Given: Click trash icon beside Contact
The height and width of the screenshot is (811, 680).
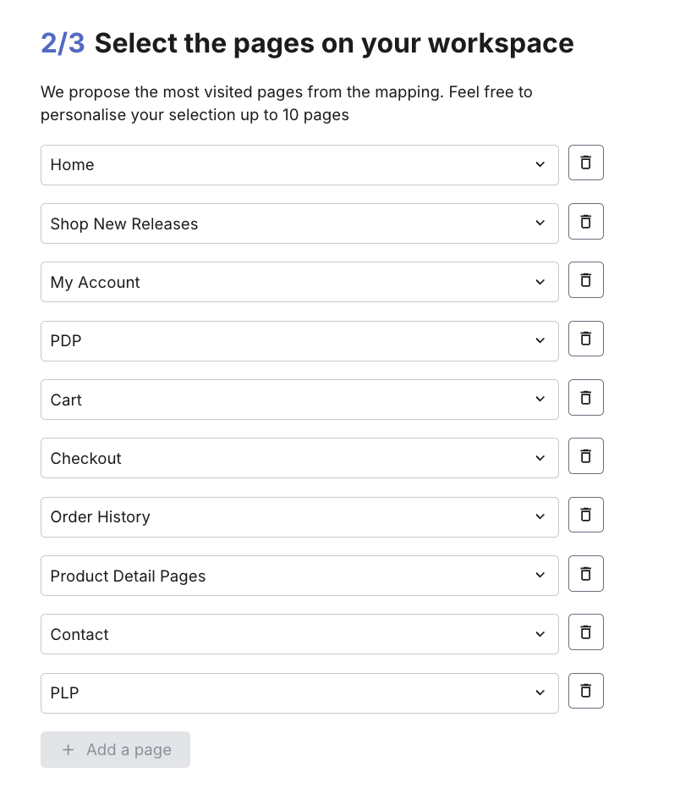Looking at the screenshot, I should pos(585,632).
